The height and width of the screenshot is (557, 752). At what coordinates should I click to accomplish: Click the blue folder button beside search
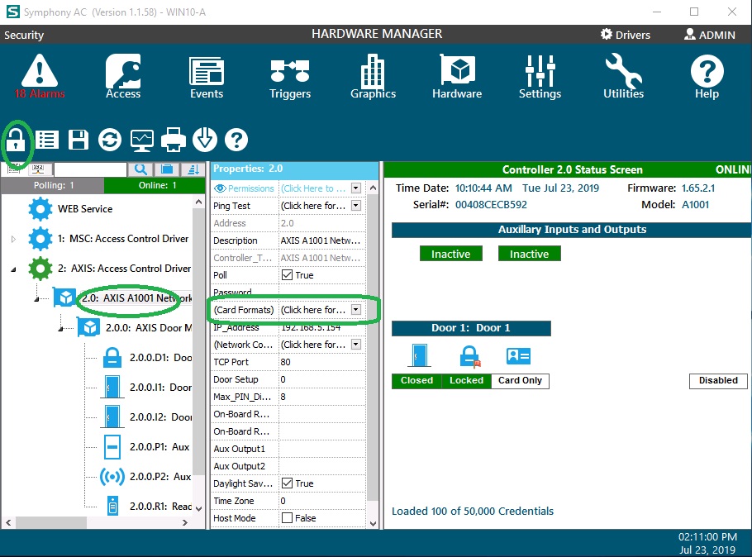(167, 169)
